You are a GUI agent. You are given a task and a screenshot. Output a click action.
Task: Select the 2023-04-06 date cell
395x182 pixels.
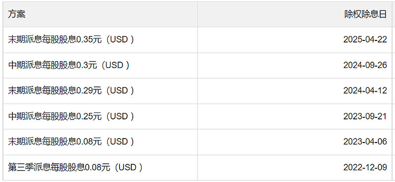295,142
